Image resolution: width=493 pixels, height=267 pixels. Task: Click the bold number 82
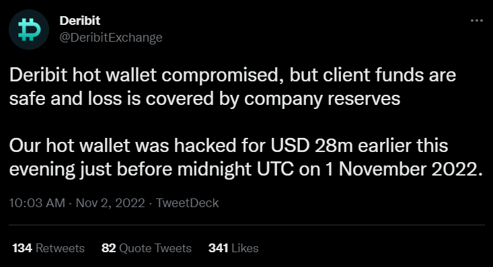coord(109,248)
